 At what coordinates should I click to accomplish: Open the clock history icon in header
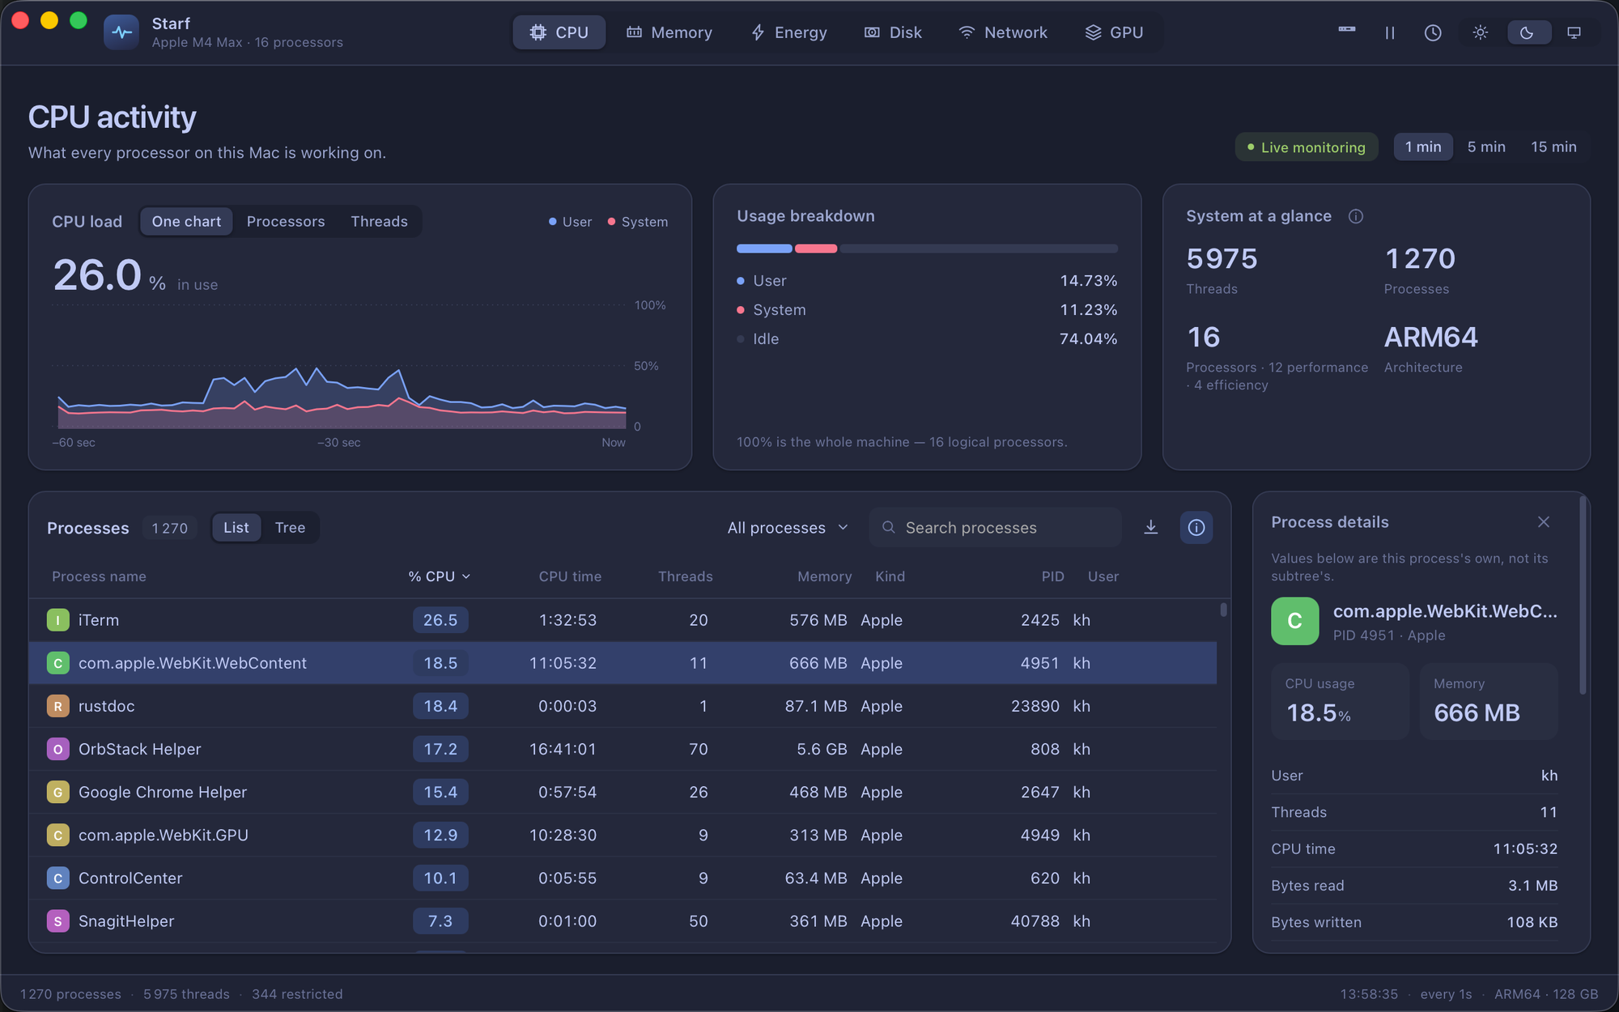(x=1433, y=33)
